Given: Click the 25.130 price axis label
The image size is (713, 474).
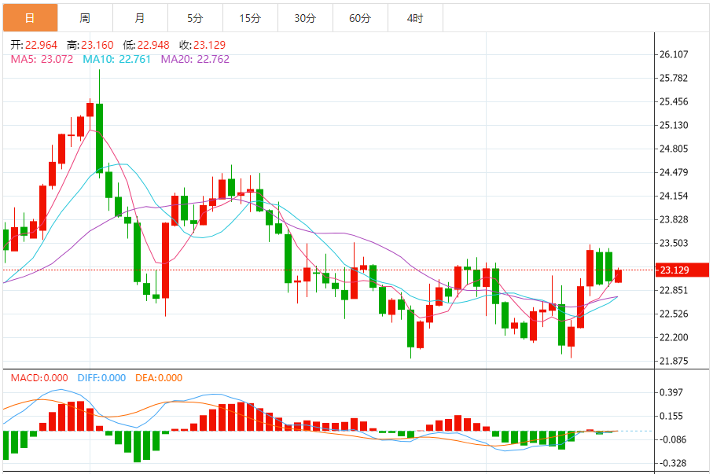Looking at the screenshot, I should click(x=674, y=125).
